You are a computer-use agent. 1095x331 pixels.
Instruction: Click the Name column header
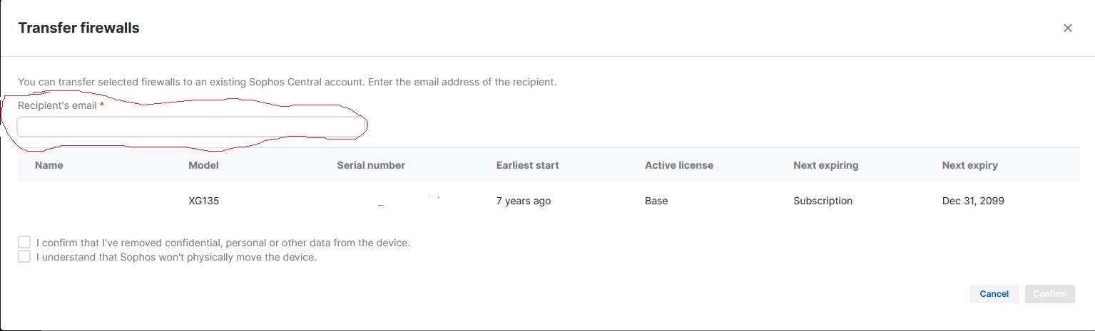49,165
